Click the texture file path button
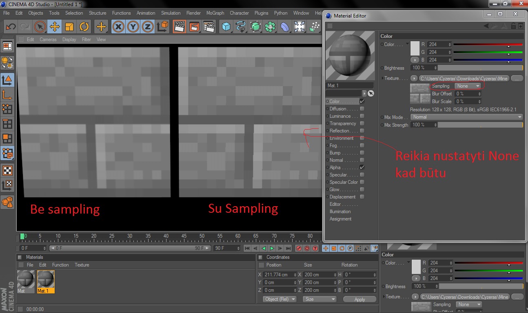Screen dimensions: 528x313 click(464, 78)
